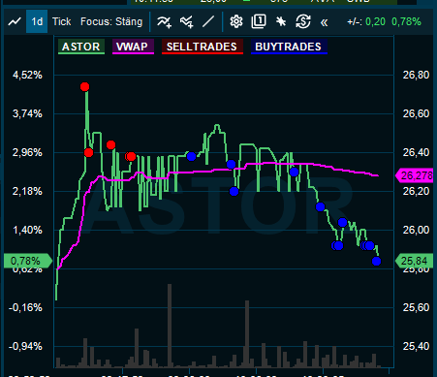
Task: Add comparison with zigzag plus icon
Action: pos(187,22)
